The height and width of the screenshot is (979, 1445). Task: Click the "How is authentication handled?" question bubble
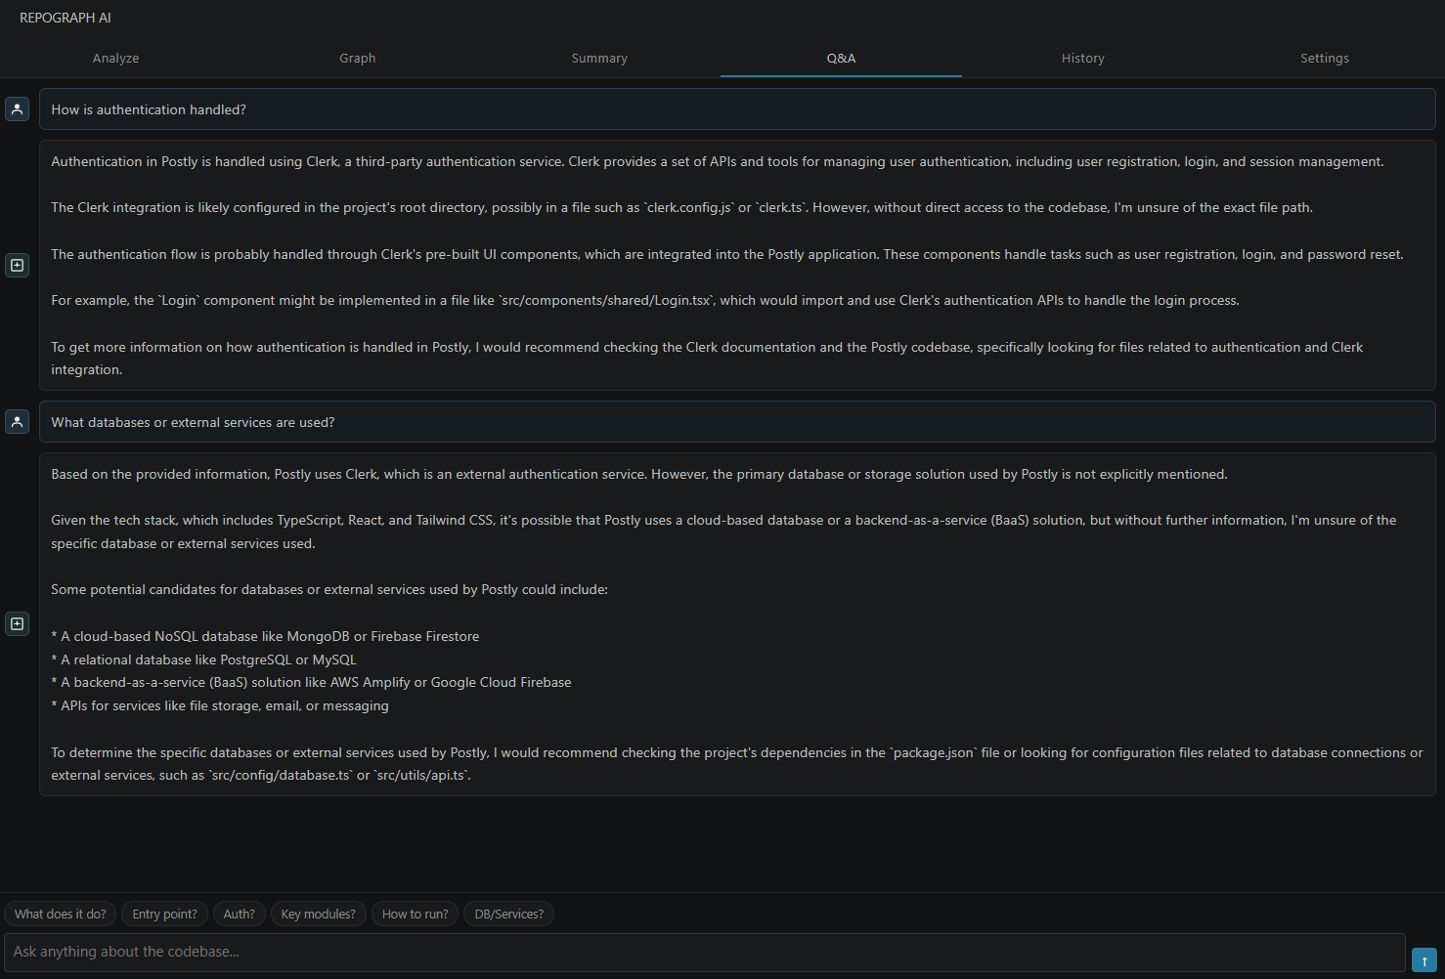point(736,109)
